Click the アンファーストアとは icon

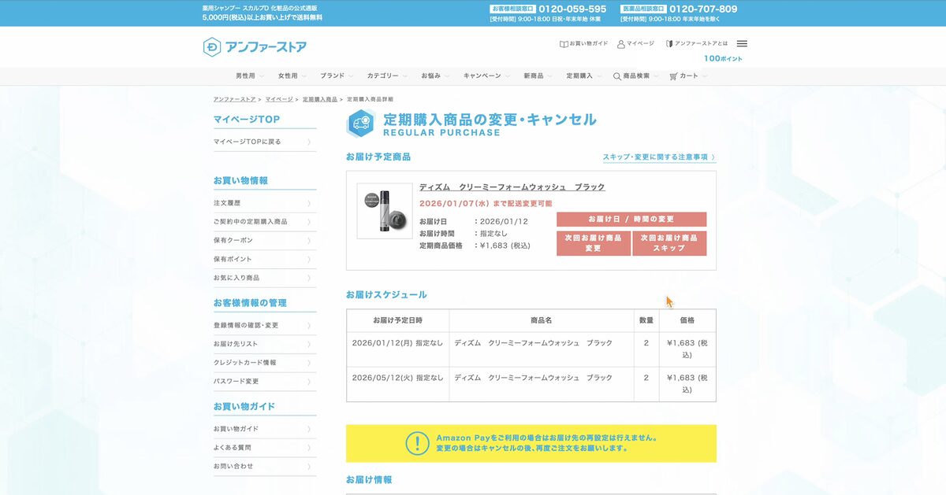tap(671, 45)
